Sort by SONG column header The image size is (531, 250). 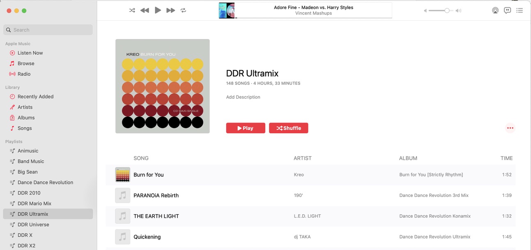pos(141,158)
